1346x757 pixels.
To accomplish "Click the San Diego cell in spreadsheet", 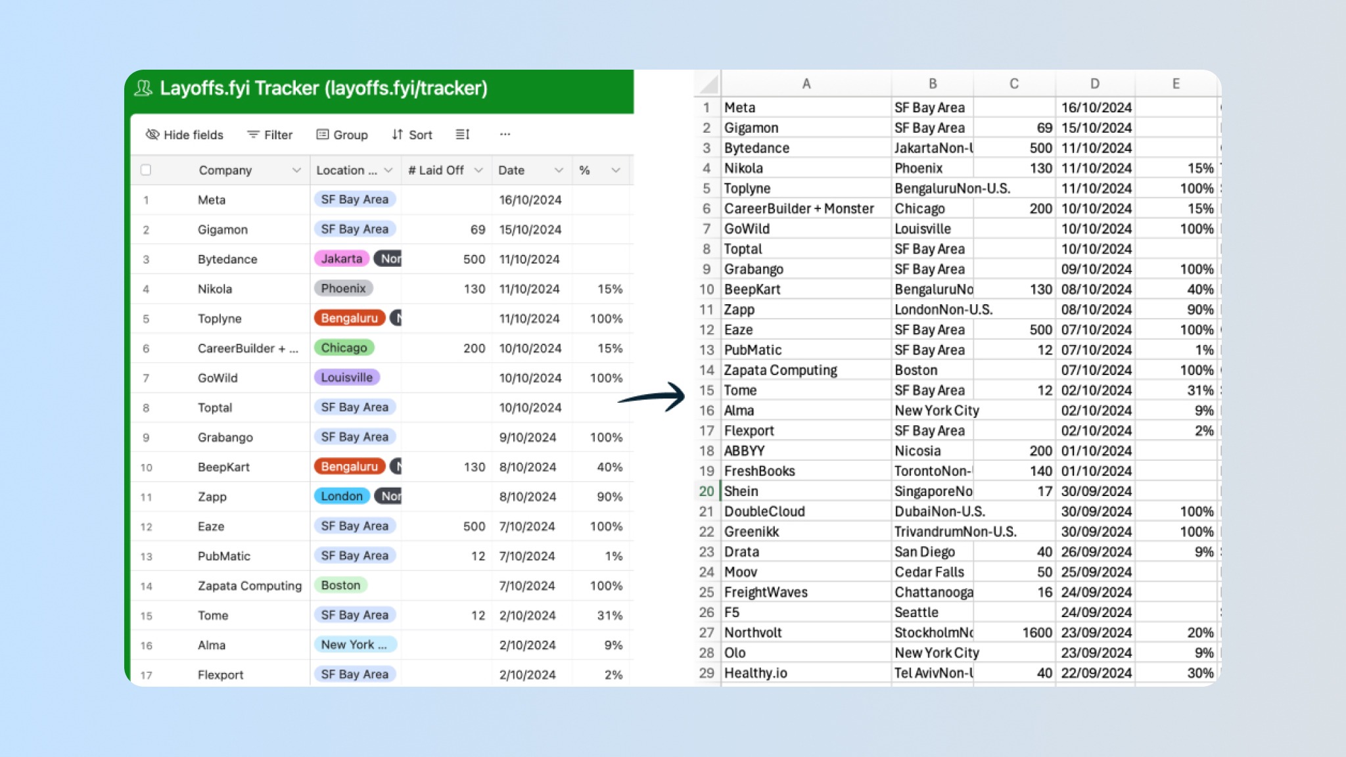I will (x=933, y=552).
